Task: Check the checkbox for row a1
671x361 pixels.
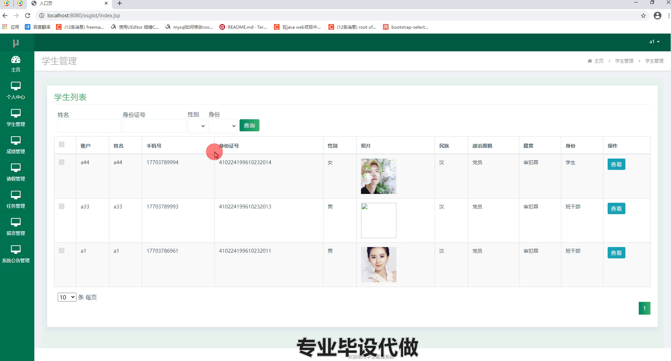Action: [x=62, y=251]
